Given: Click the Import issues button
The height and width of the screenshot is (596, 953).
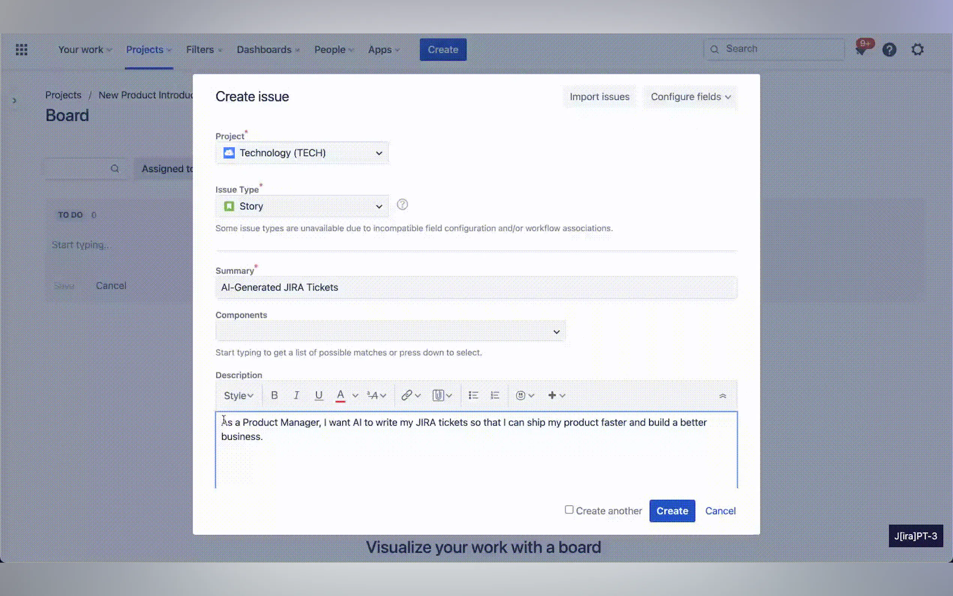Looking at the screenshot, I should pos(599,97).
